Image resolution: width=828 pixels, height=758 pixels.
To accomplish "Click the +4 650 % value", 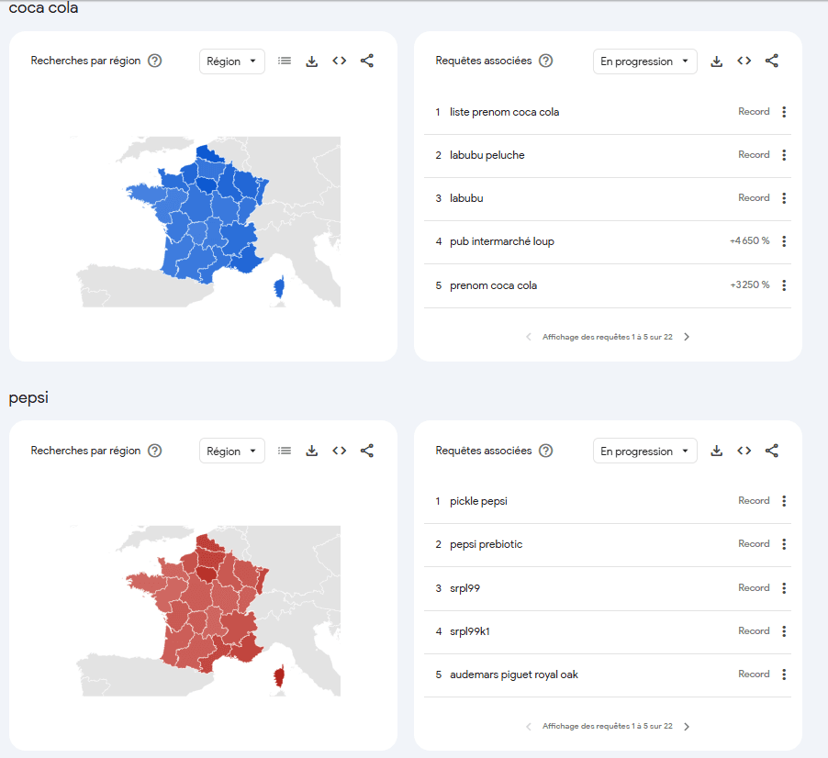I will (749, 240).
